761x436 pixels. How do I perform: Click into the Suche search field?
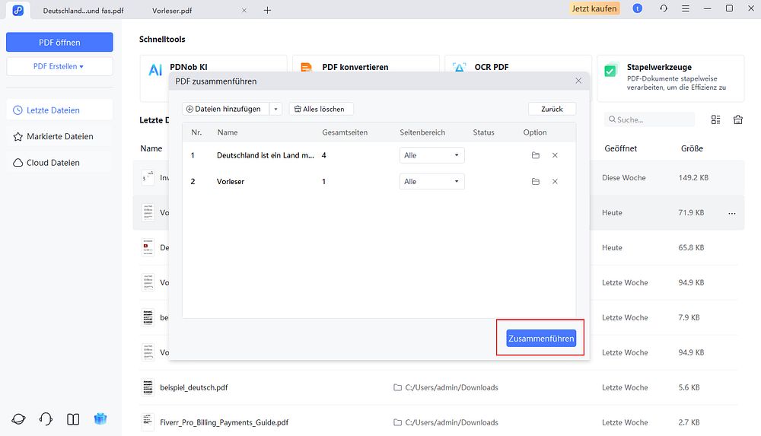coord(649,119)
